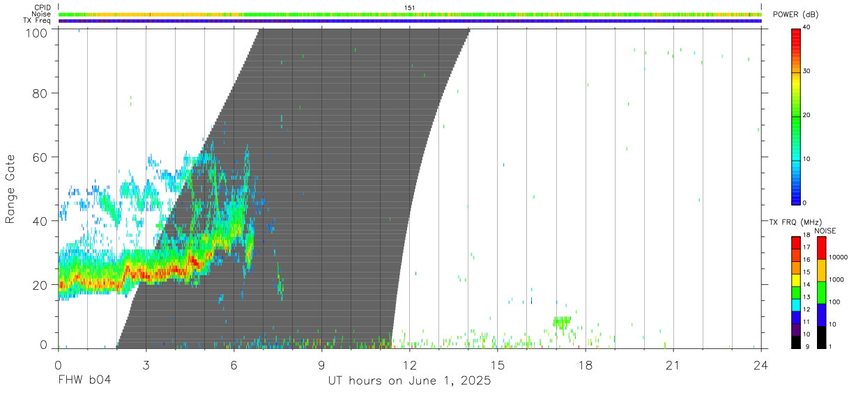Click the UT hour 9 tick label
This screenshot has height=395, width=856.
(x=321, y=364)
